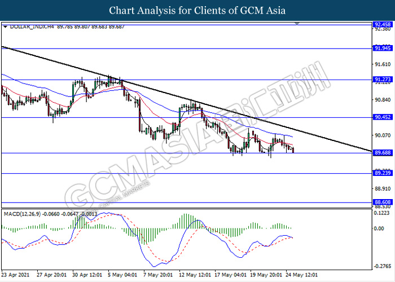Click the MACD scale value 0.1223

pyautogui.click(x=382, y=213)
